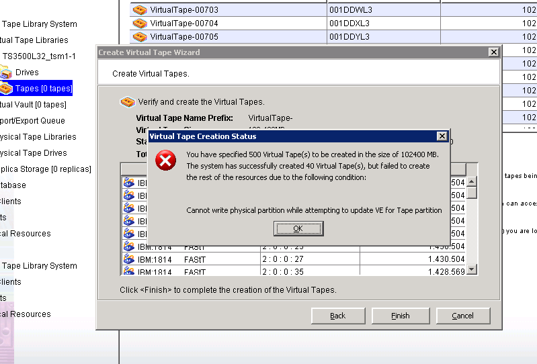The height and width of the screenshot is (364, 537).
Task: Click VirtualTape-00704 tape icon
Action: click(140, 24)
